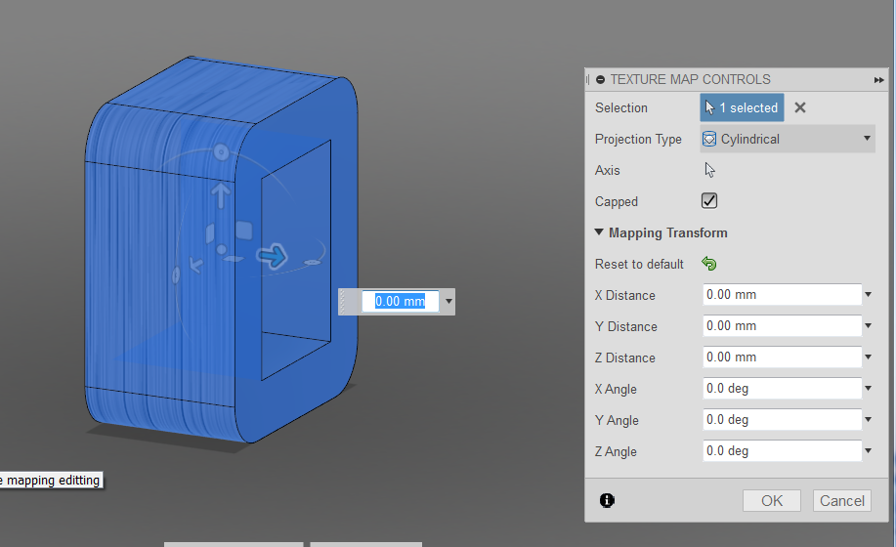Open the Y Angle dropdown arrow
Screen dimensions: 896x547
pyautogui.click(x=868, y=420)
